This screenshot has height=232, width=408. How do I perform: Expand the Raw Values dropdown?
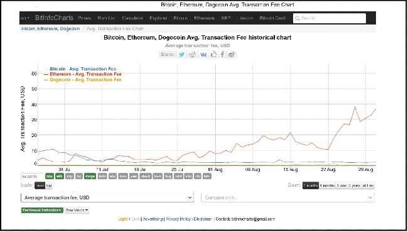(x=77, y=210)
